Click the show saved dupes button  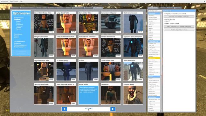click(x=179, y=17)
